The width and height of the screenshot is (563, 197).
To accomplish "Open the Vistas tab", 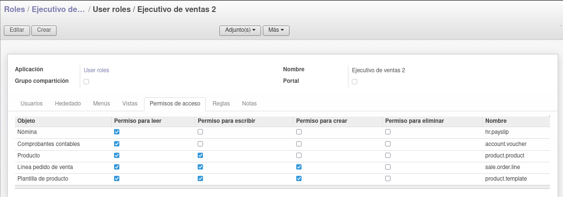I will tap(130, 104).
